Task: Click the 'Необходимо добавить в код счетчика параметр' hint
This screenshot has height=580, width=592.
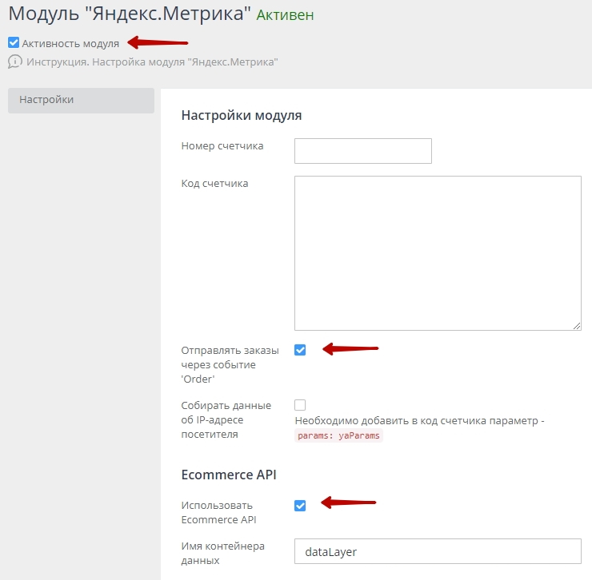Action: 419,421
